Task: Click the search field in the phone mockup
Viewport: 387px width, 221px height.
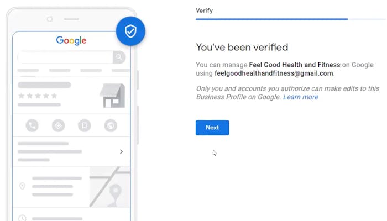Action: [x=65, y=57]
